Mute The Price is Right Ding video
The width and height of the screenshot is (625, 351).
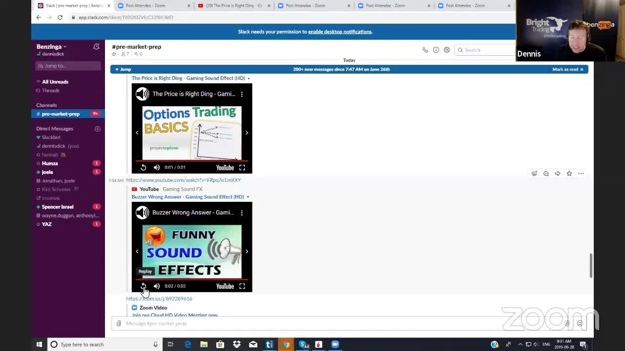157,168
